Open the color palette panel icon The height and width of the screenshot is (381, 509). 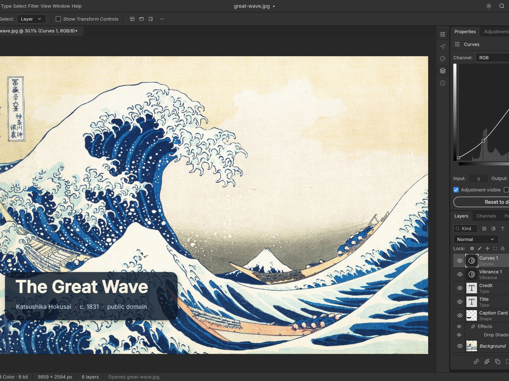coord(443,59)
